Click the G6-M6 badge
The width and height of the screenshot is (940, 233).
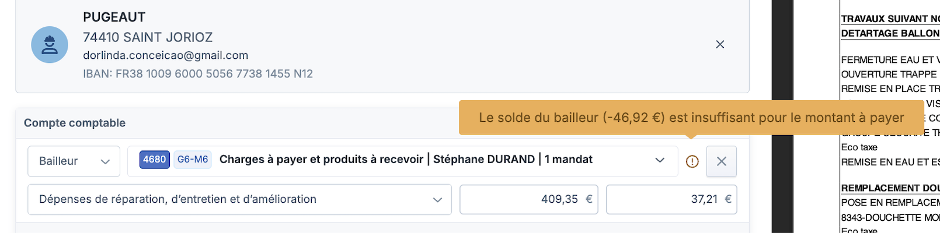click(193, 160)
